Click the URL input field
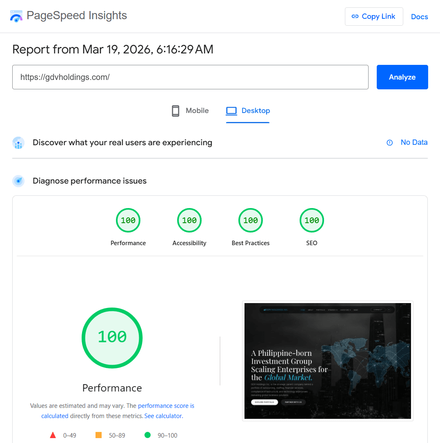 (x=191, y=77)
